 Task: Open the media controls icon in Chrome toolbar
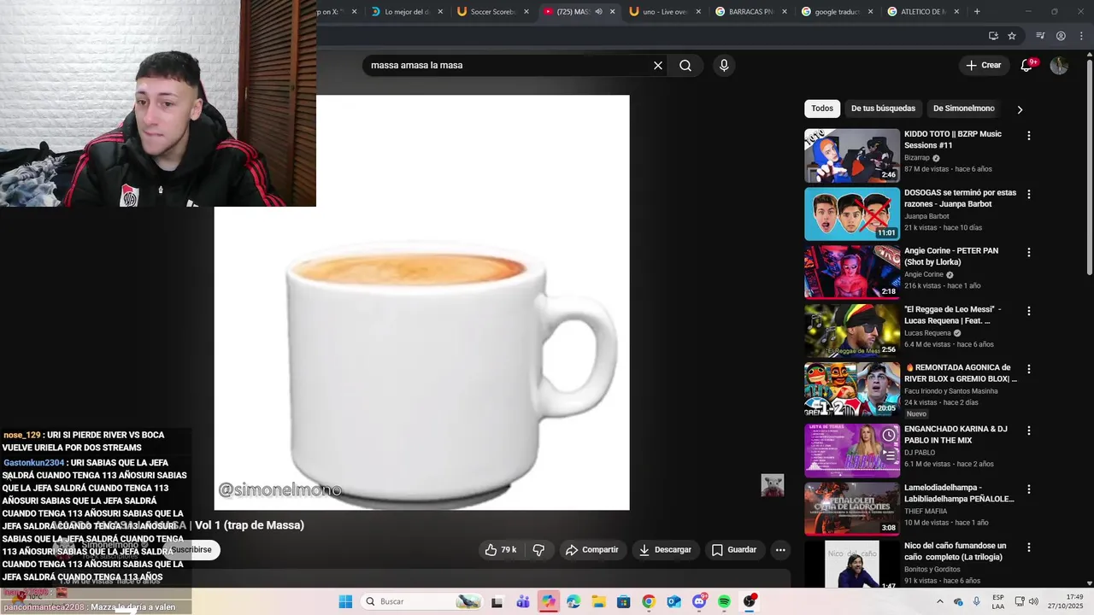[x=1040, y=36]
